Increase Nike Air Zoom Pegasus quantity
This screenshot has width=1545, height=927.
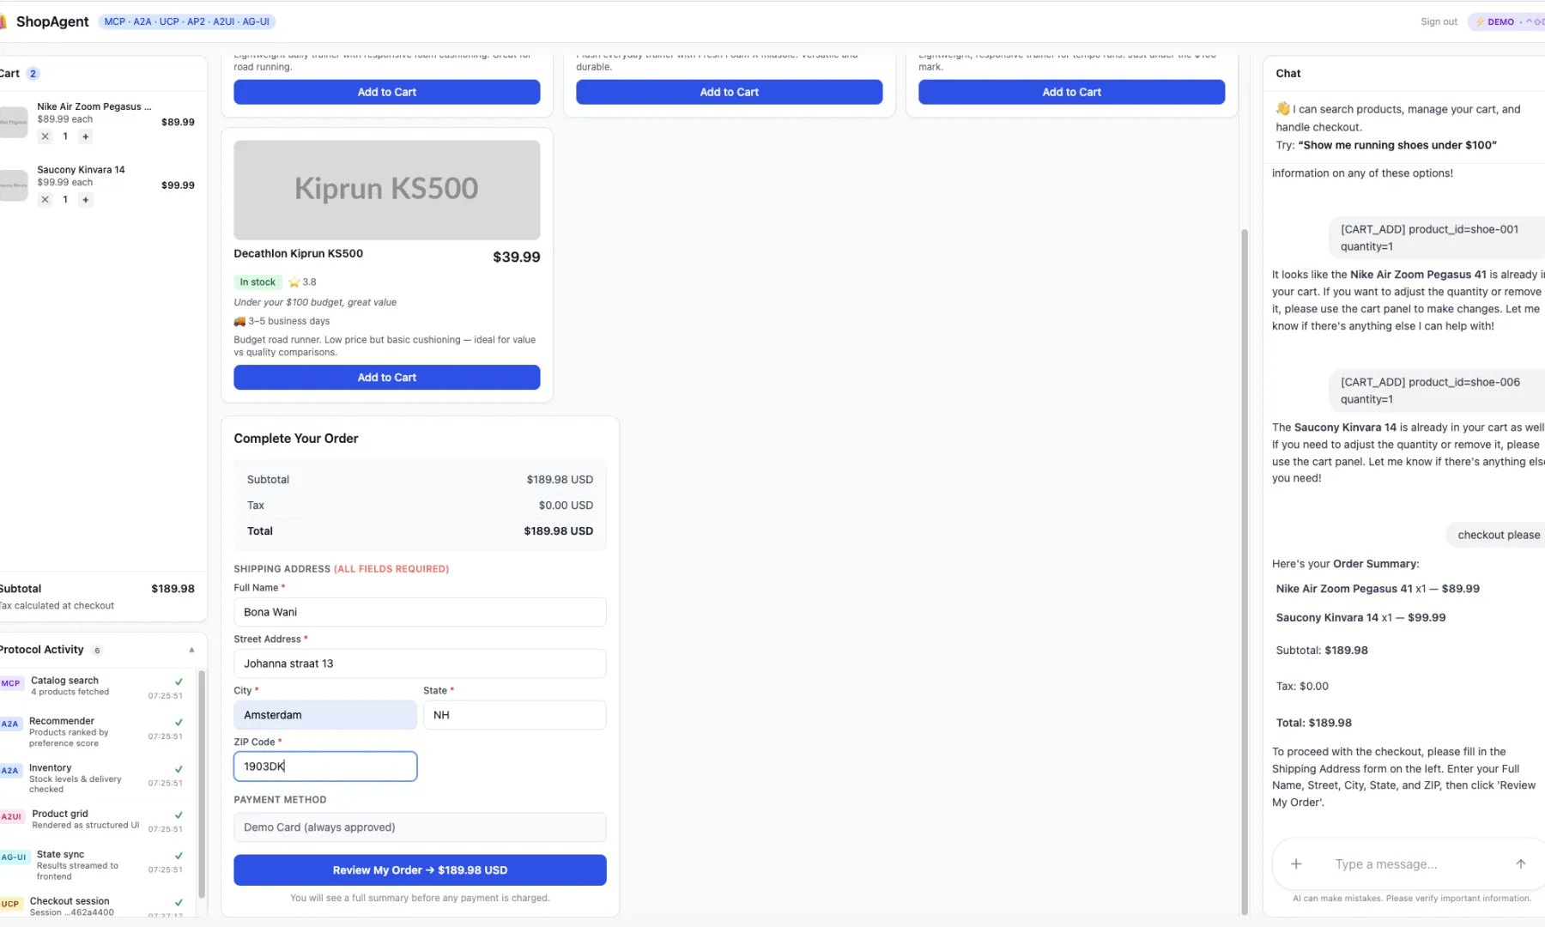(85, 136)
